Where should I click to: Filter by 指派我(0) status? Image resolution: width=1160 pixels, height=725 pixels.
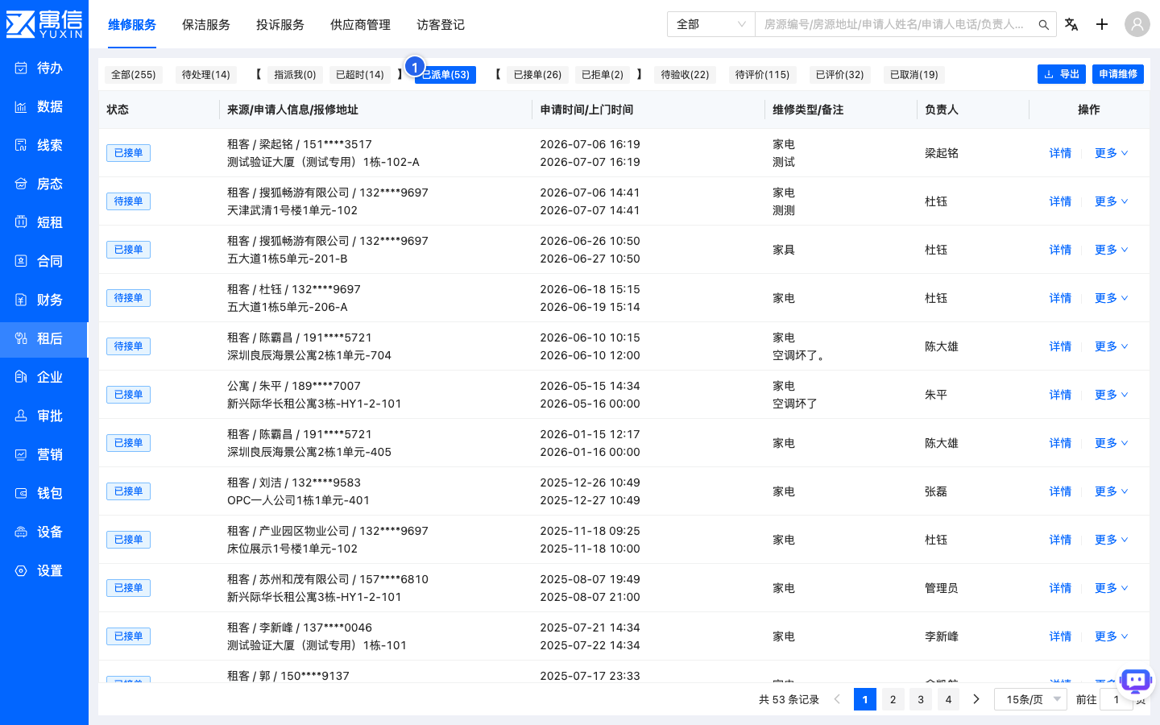point(295,75)
